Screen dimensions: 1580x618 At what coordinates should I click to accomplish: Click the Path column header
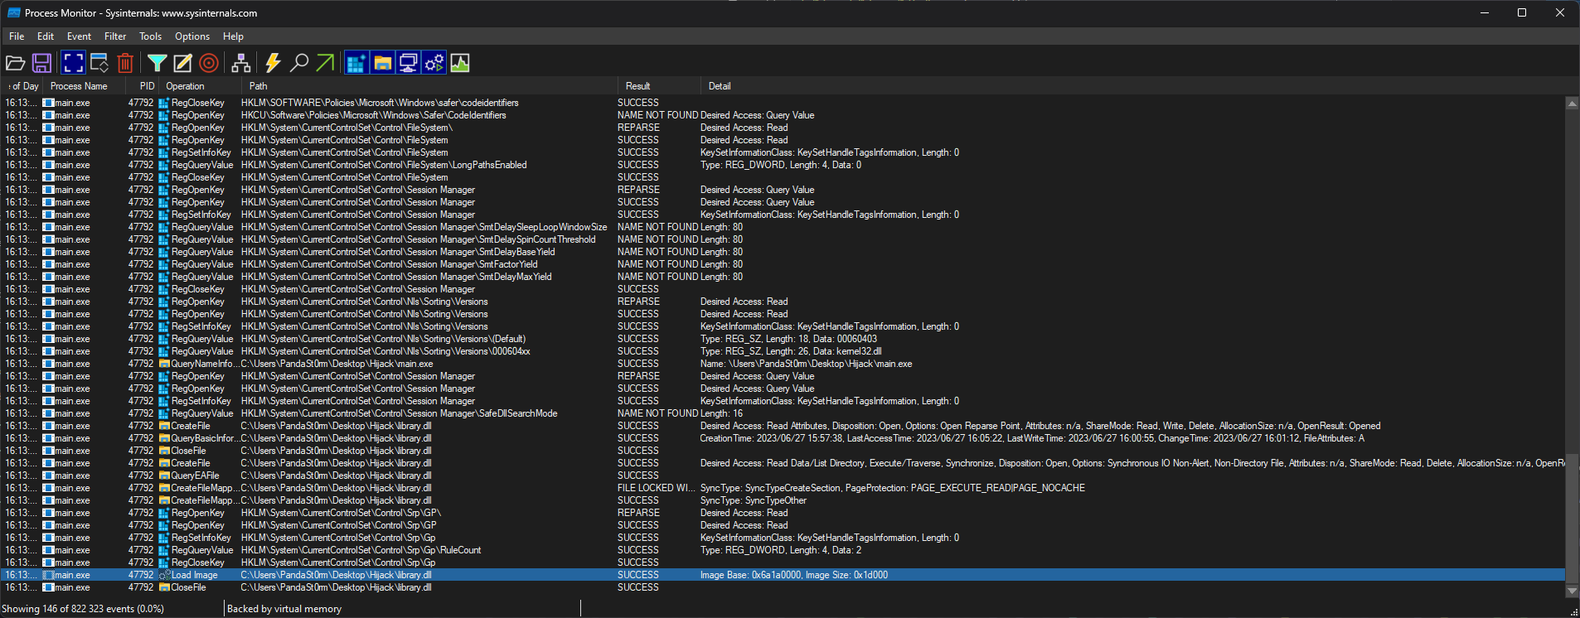(430, 86)
